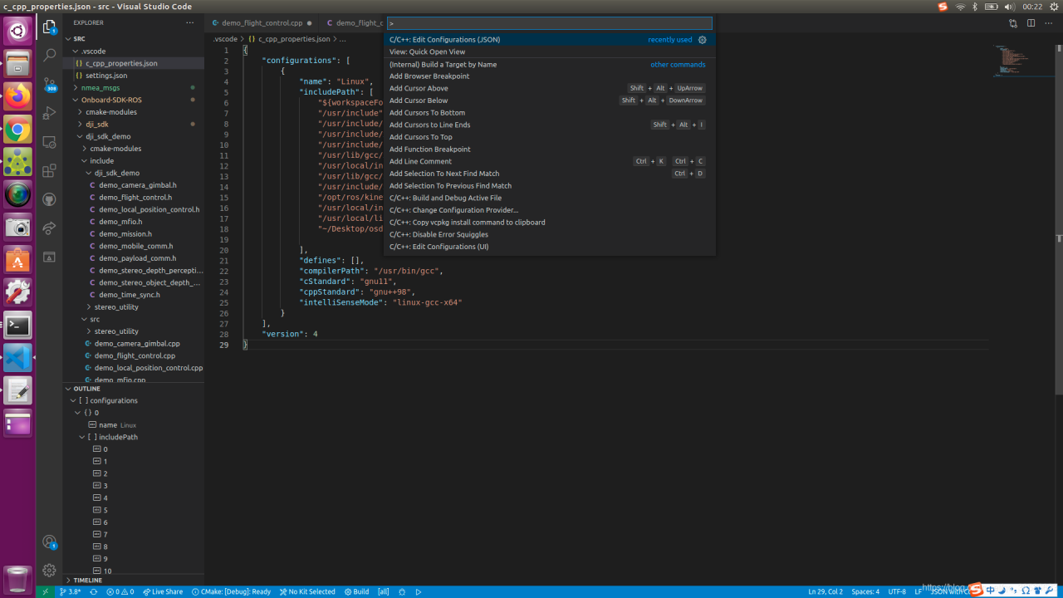Open Firefox from the Ubuntu dock

click(17, 96)
